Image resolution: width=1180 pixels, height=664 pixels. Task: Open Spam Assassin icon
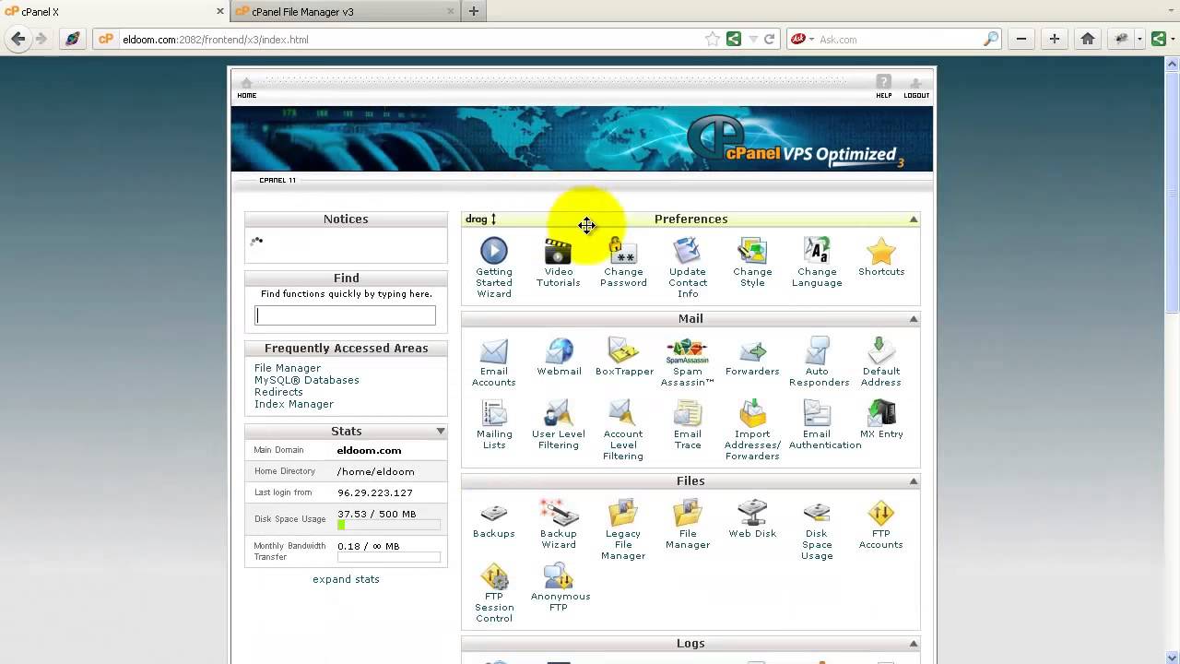click(x=688, y=350)
